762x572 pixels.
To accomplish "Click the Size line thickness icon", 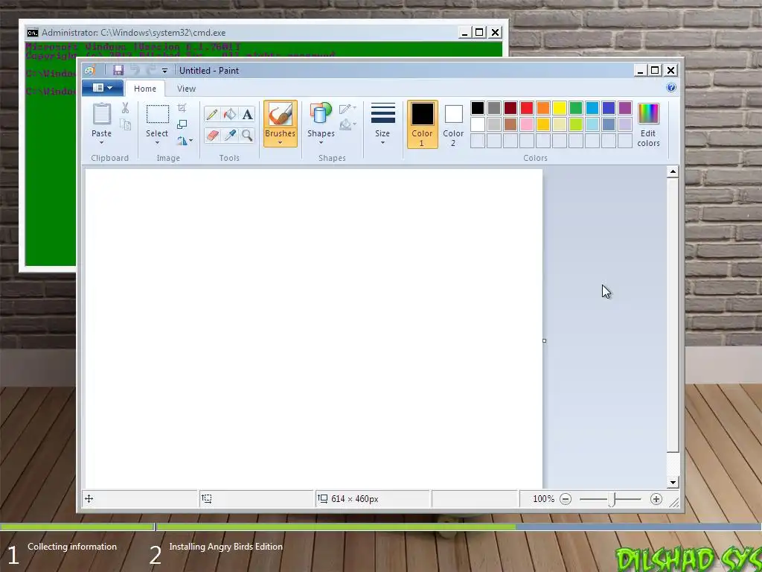I will (383, 113).
